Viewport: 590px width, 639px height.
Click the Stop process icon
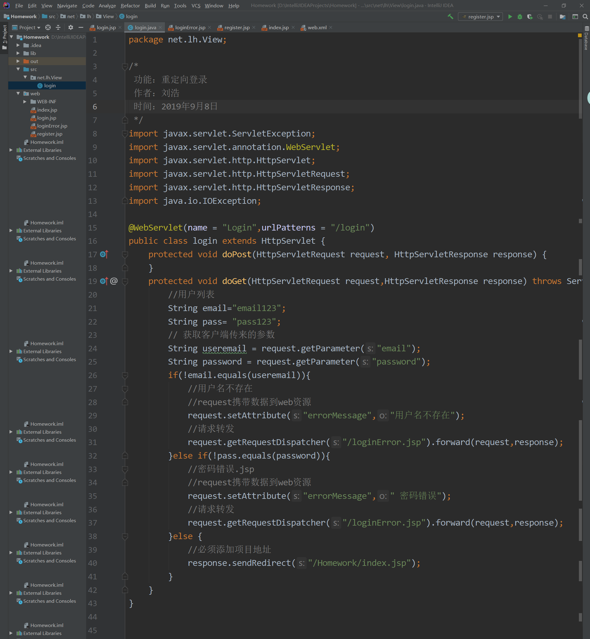coord(550,17)
